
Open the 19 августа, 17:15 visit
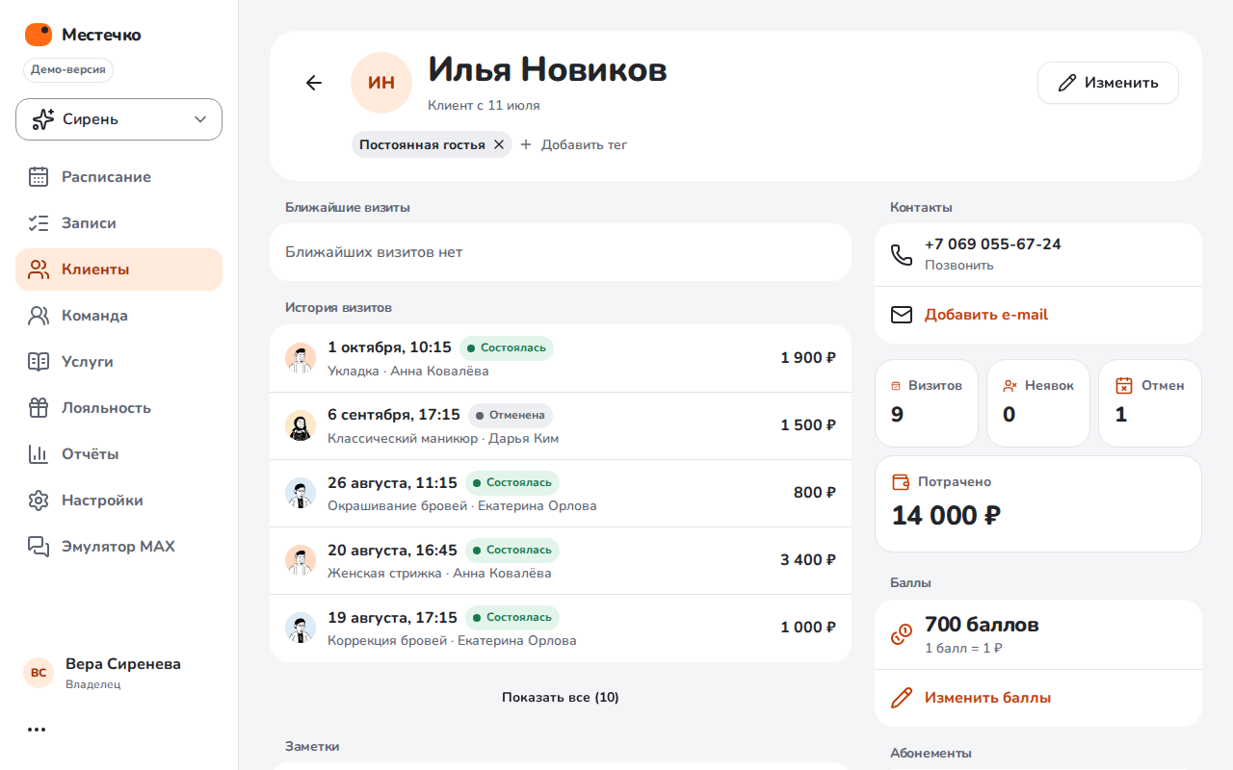[561, 628]
